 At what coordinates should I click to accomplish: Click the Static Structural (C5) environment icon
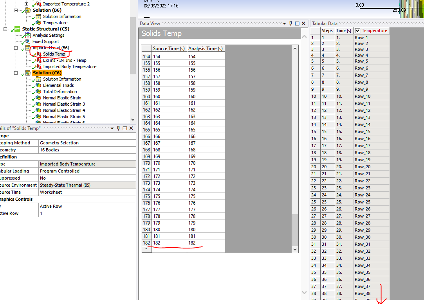[x=17, y=29]
